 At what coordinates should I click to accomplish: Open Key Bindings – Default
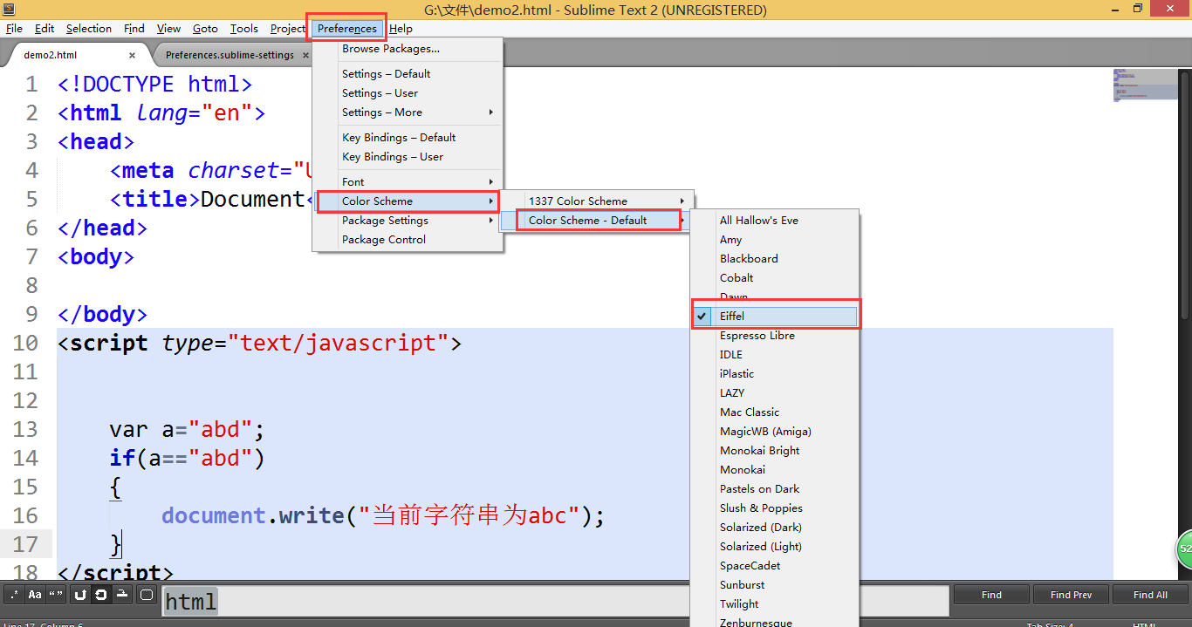pos(408,138)
